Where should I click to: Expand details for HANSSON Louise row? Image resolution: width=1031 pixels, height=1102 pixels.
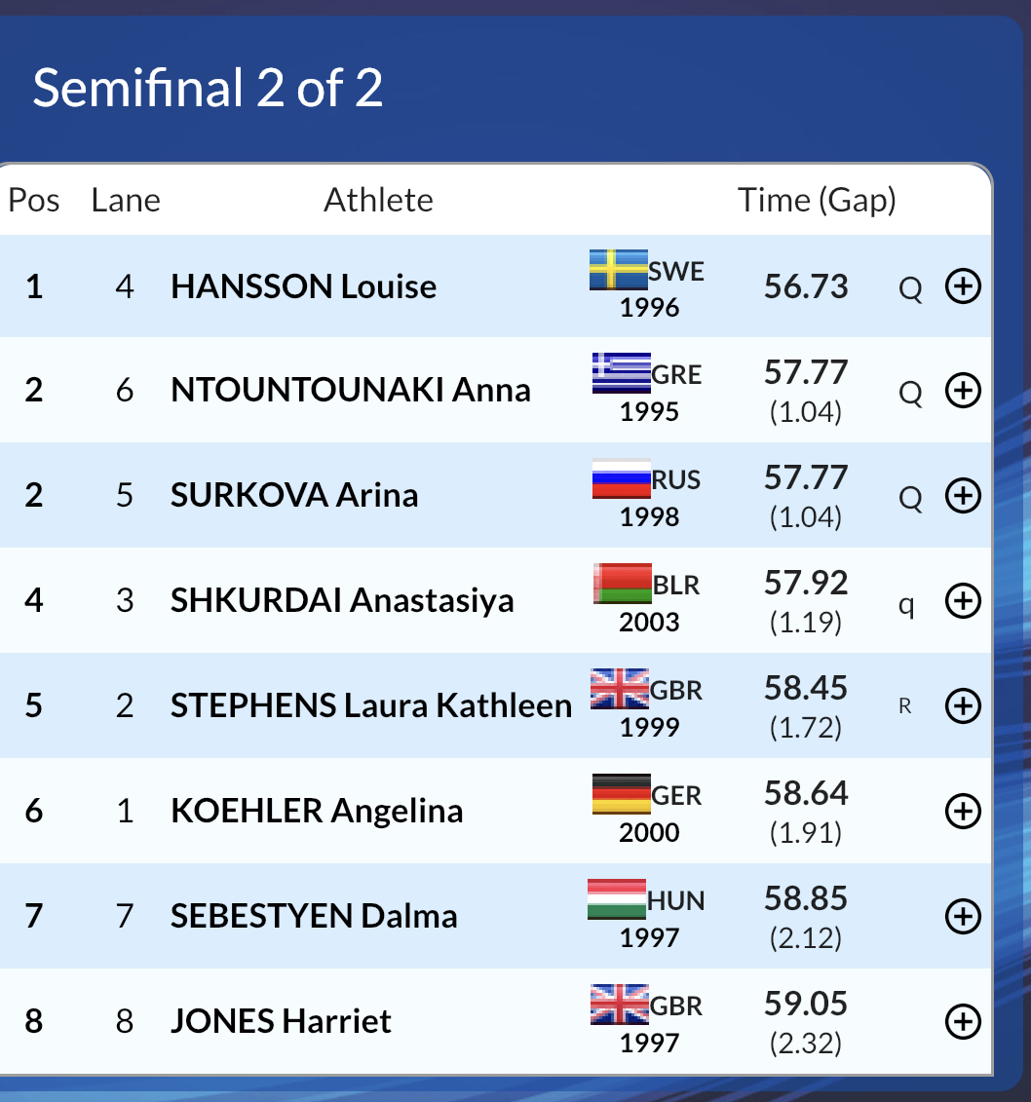(x=963, y=286)
